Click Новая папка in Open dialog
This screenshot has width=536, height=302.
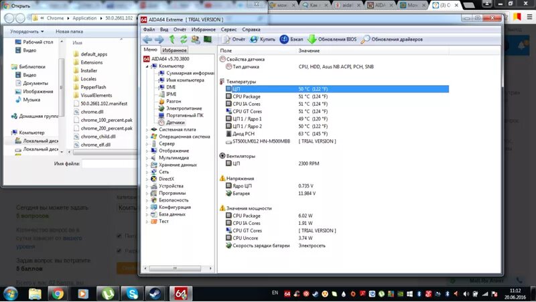point(70,31)
